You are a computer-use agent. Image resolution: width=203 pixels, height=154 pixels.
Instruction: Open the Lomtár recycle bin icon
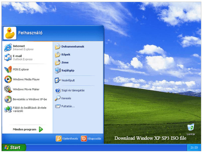tap(191, 127)
